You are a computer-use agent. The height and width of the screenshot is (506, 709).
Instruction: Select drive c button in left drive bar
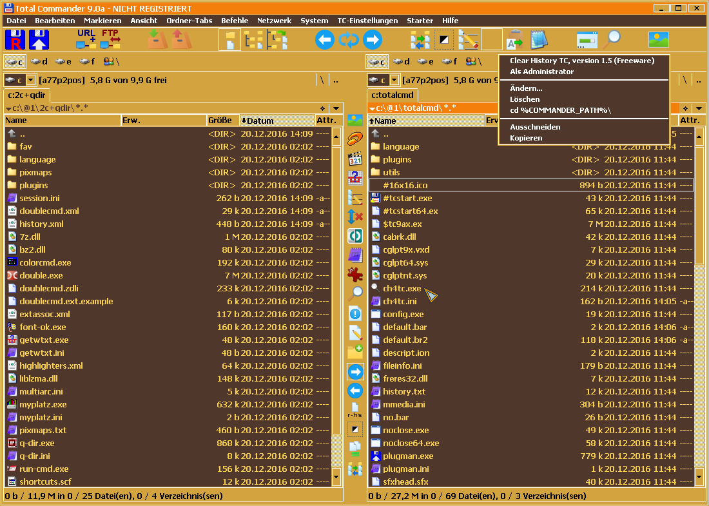pyautogui.click(x=14, y=61)
